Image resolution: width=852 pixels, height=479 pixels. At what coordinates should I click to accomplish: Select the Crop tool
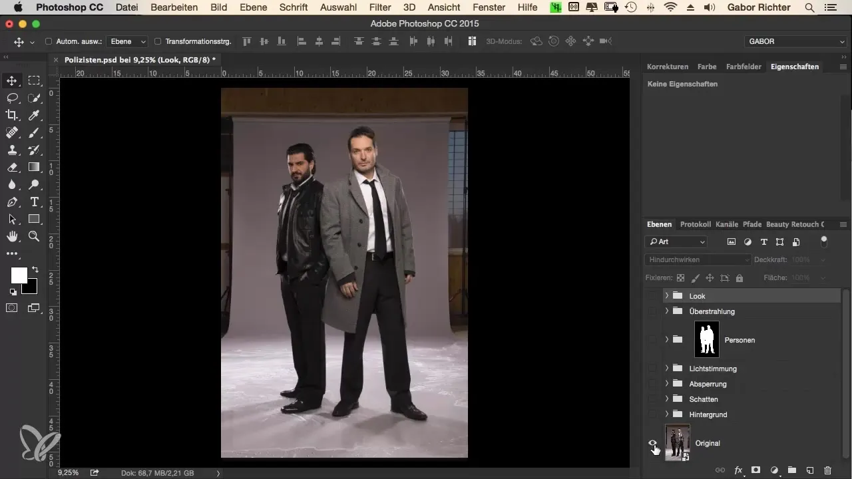pos(12,116)
